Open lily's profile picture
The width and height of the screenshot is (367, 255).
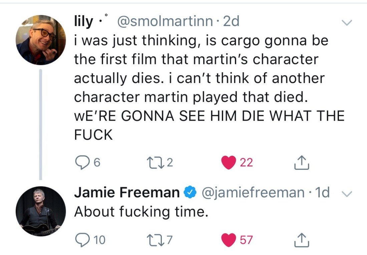click(x=41, y=40)
